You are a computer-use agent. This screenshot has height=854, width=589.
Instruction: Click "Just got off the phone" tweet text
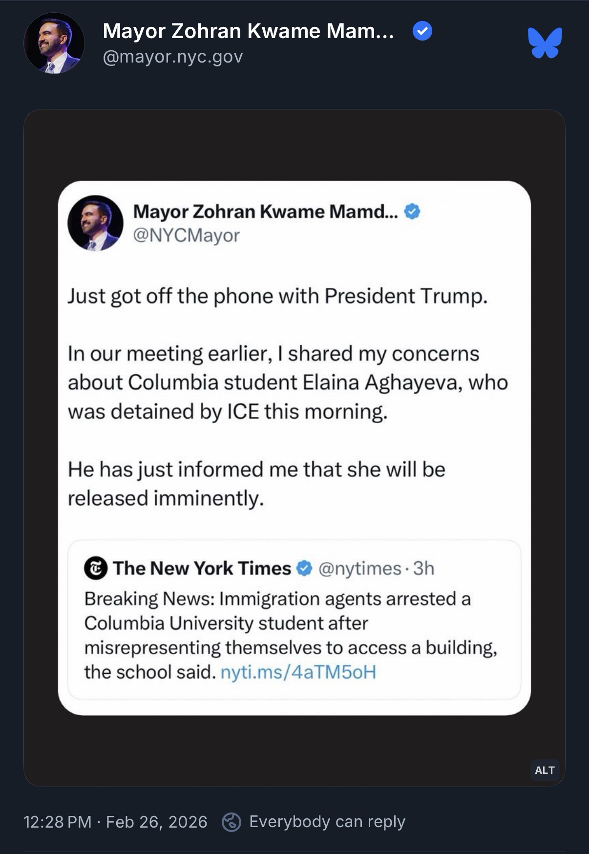point(277,296)
